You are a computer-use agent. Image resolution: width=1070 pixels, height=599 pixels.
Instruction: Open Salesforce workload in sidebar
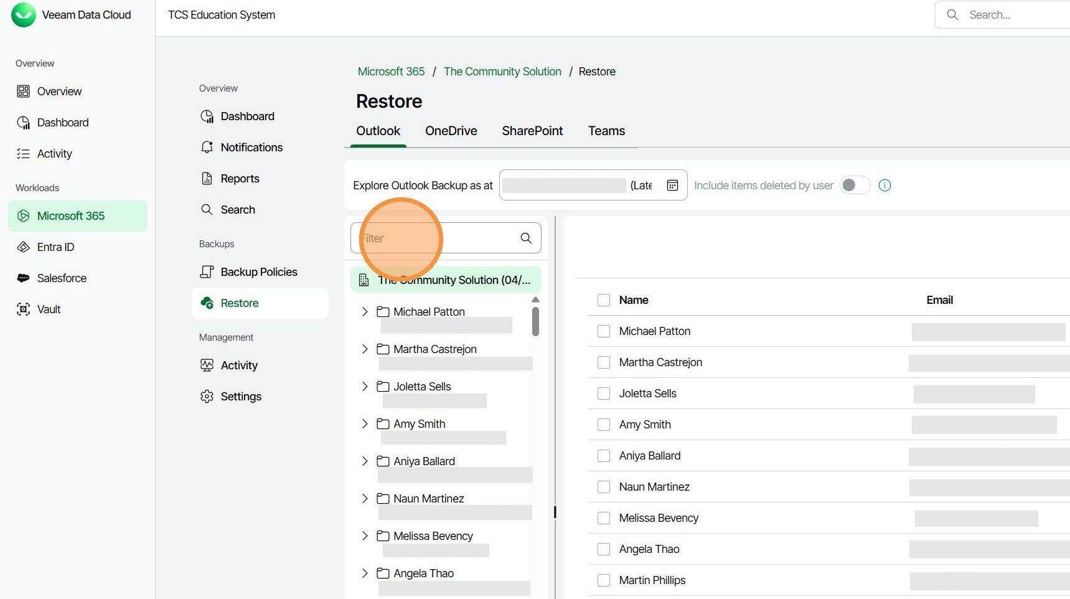[62, 278]
